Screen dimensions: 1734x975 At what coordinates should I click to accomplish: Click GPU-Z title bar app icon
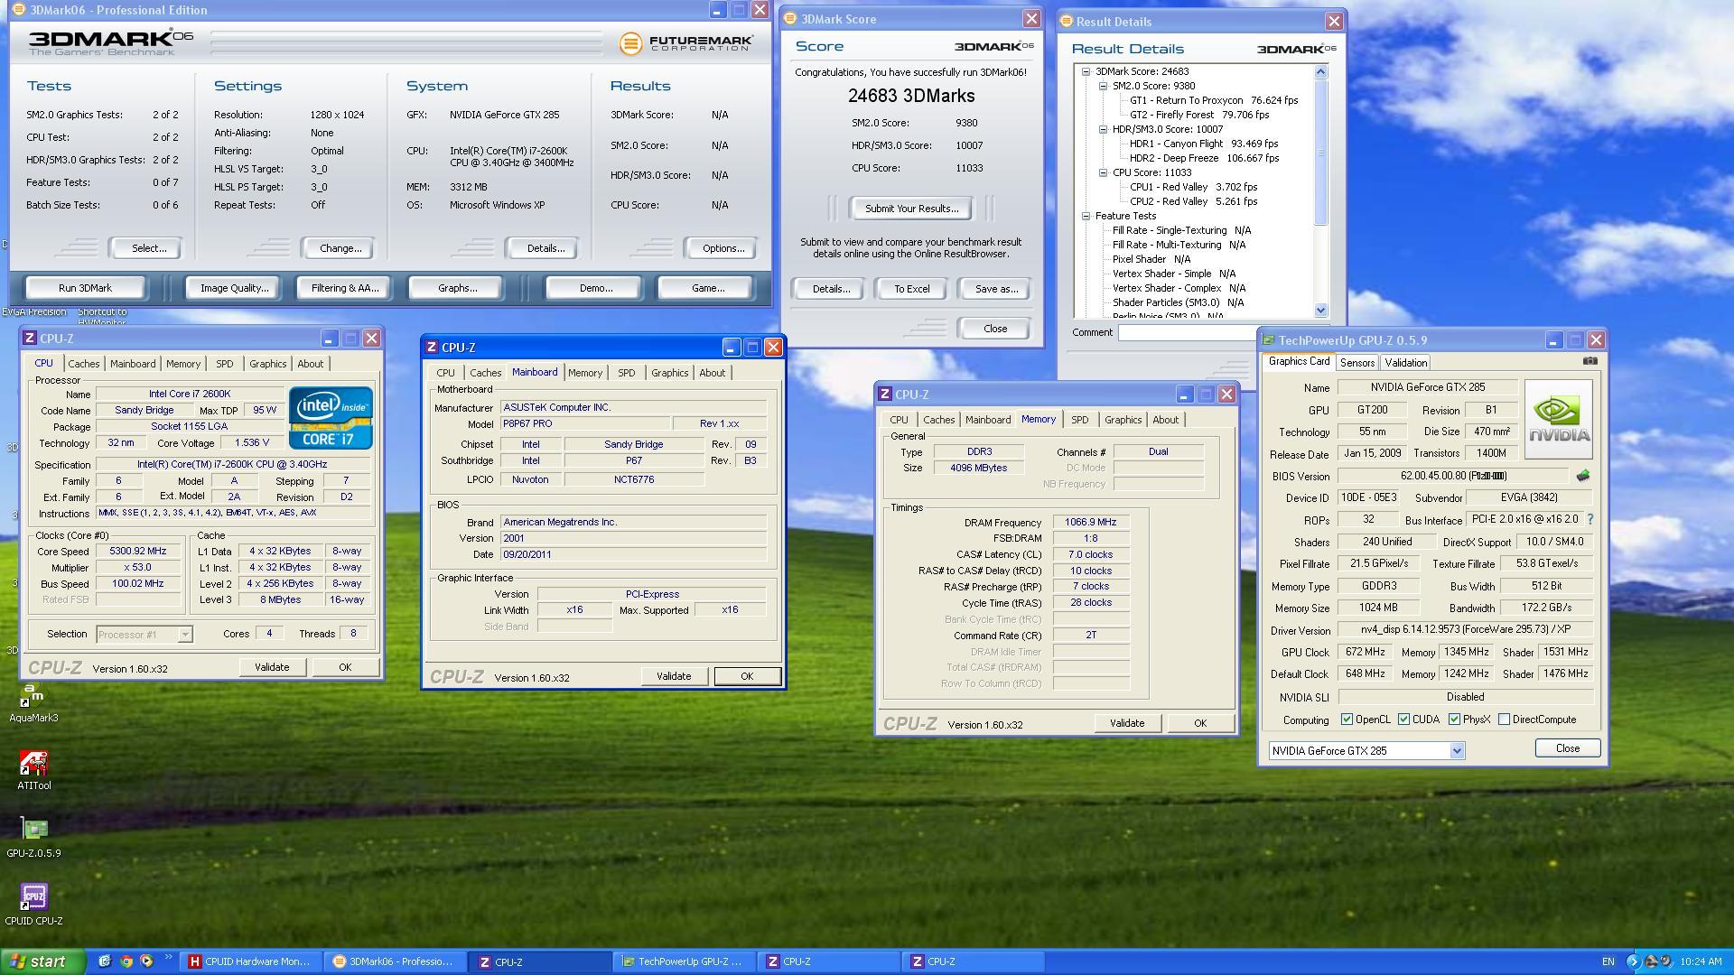[x=1269, y=340]
